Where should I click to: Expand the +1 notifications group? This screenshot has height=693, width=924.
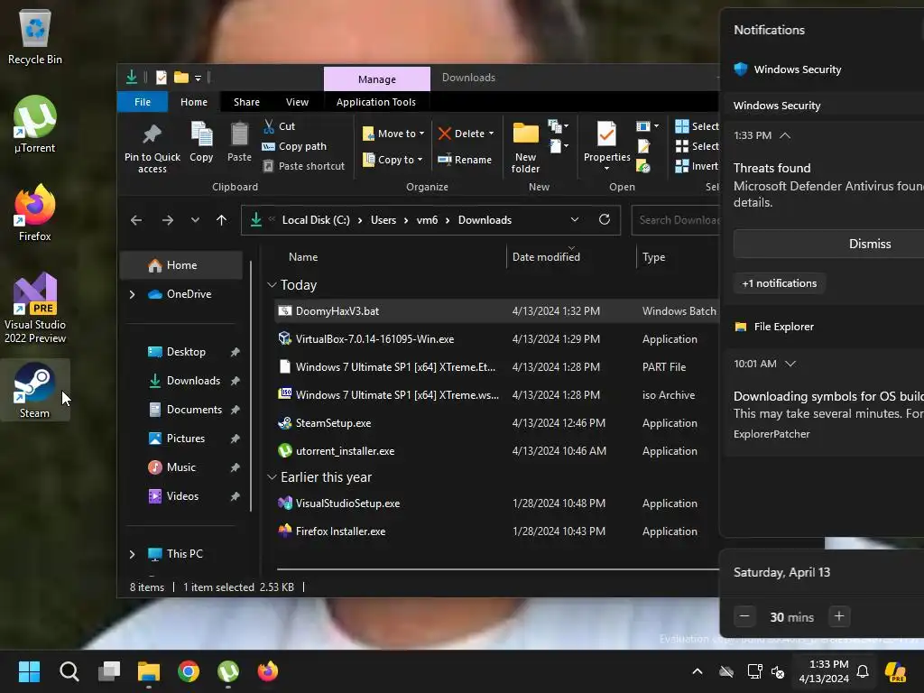pos(779,283)
